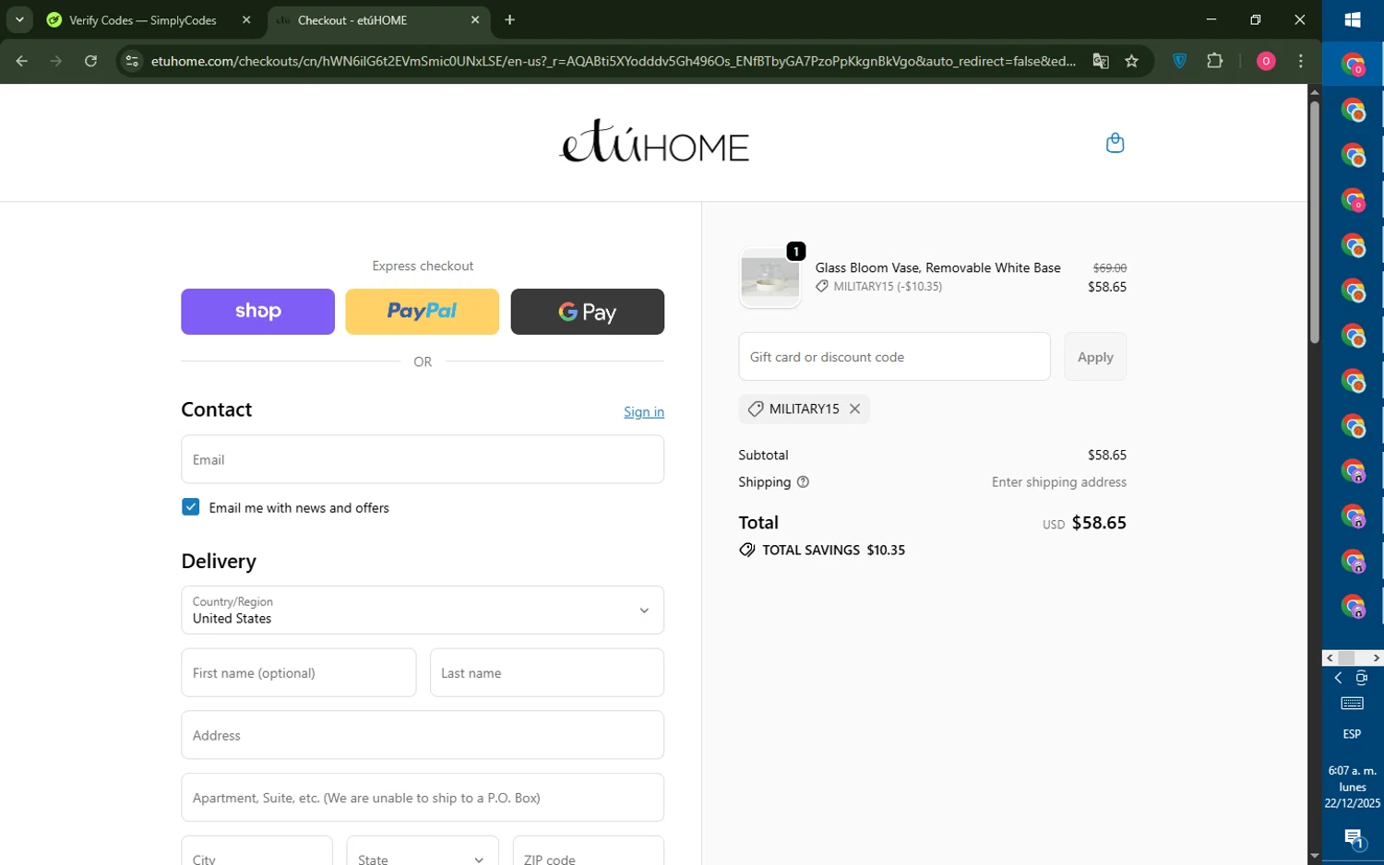Open the shopping bag cart icon
This screenshot has width=1384, height=865.
tap(1115, 143)
